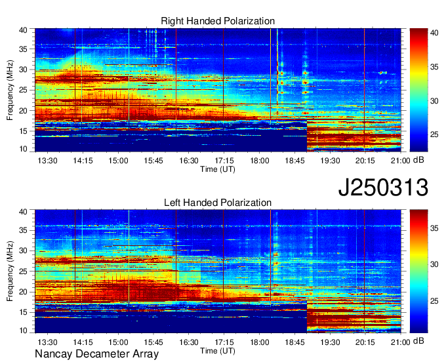Click the 40 label on Right Handed color bar

coord(434,33)
